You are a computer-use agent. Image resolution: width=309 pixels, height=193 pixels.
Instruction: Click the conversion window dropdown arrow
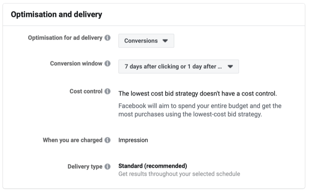click(x=230, y=66)
